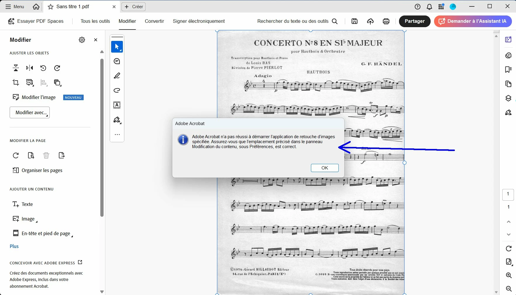Select the arrow selection tool
Screen dimensions: 516x295
[x=117, y=47]
